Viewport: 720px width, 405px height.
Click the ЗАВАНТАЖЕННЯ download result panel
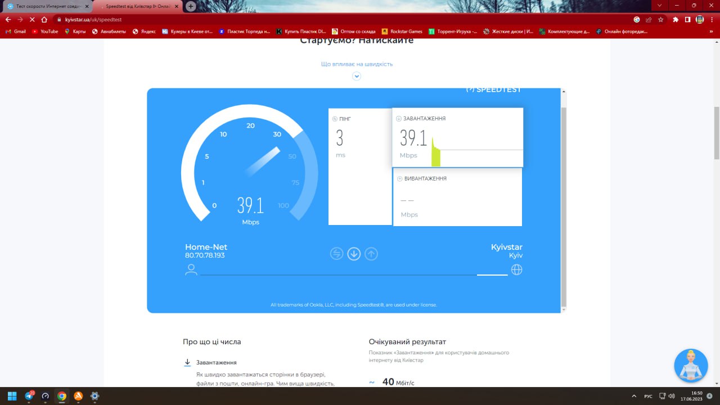pyautogui.click(x=458, y=138)
